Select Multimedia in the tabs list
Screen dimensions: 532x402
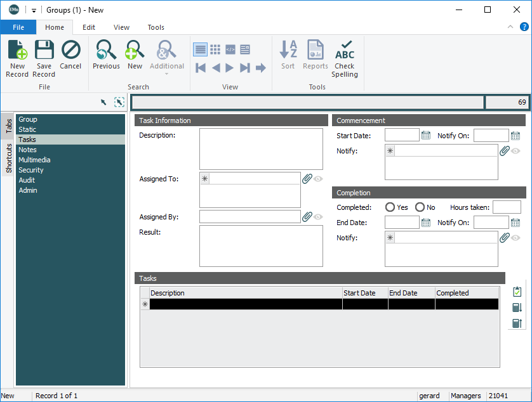coord(34,160)
